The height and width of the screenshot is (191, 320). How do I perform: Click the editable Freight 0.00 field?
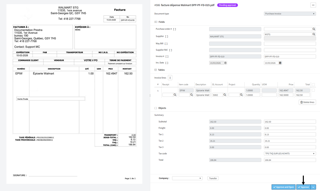290,128
